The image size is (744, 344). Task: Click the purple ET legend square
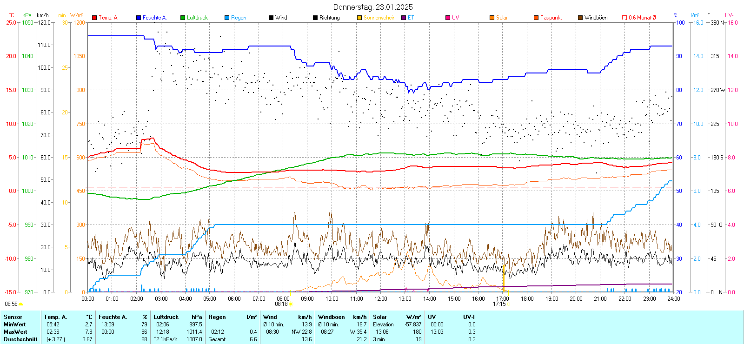404,18
